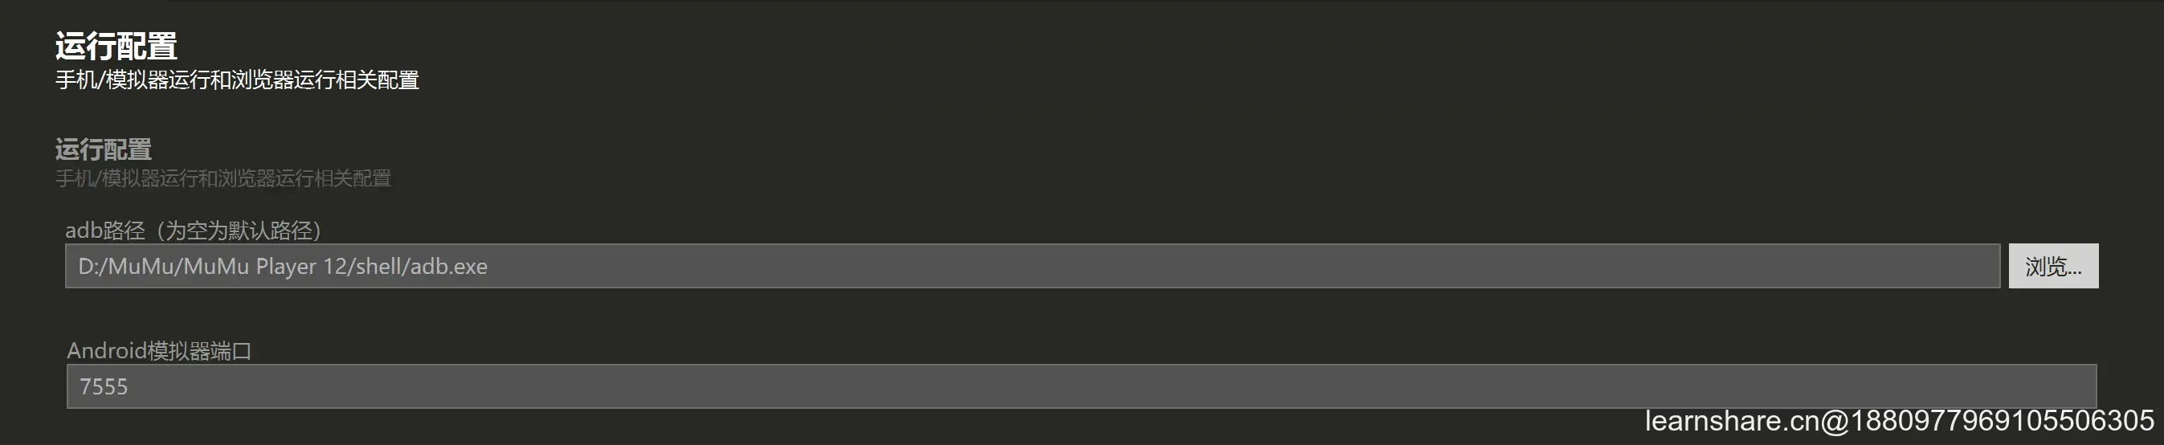Focus the adb path input field
This screenshot has height=445, width=2164.
coord(1031,266)
